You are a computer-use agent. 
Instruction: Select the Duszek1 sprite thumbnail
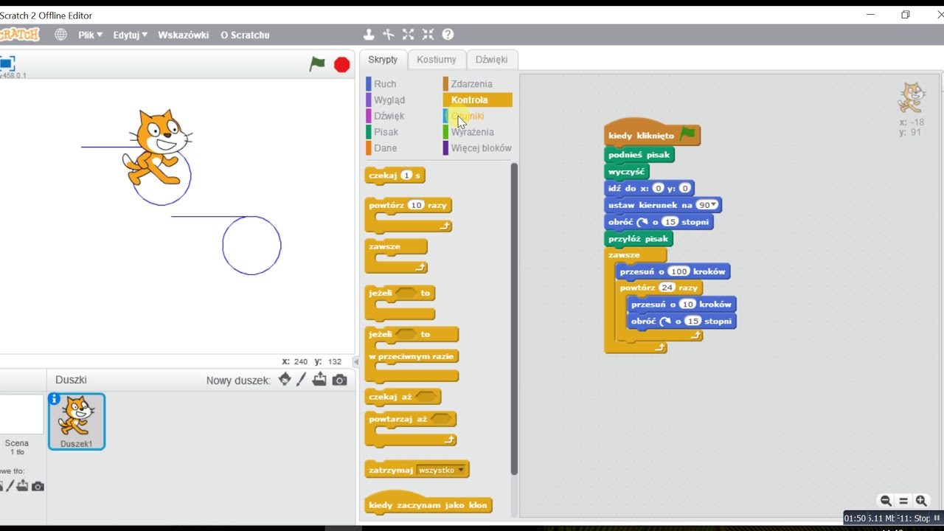77,421
